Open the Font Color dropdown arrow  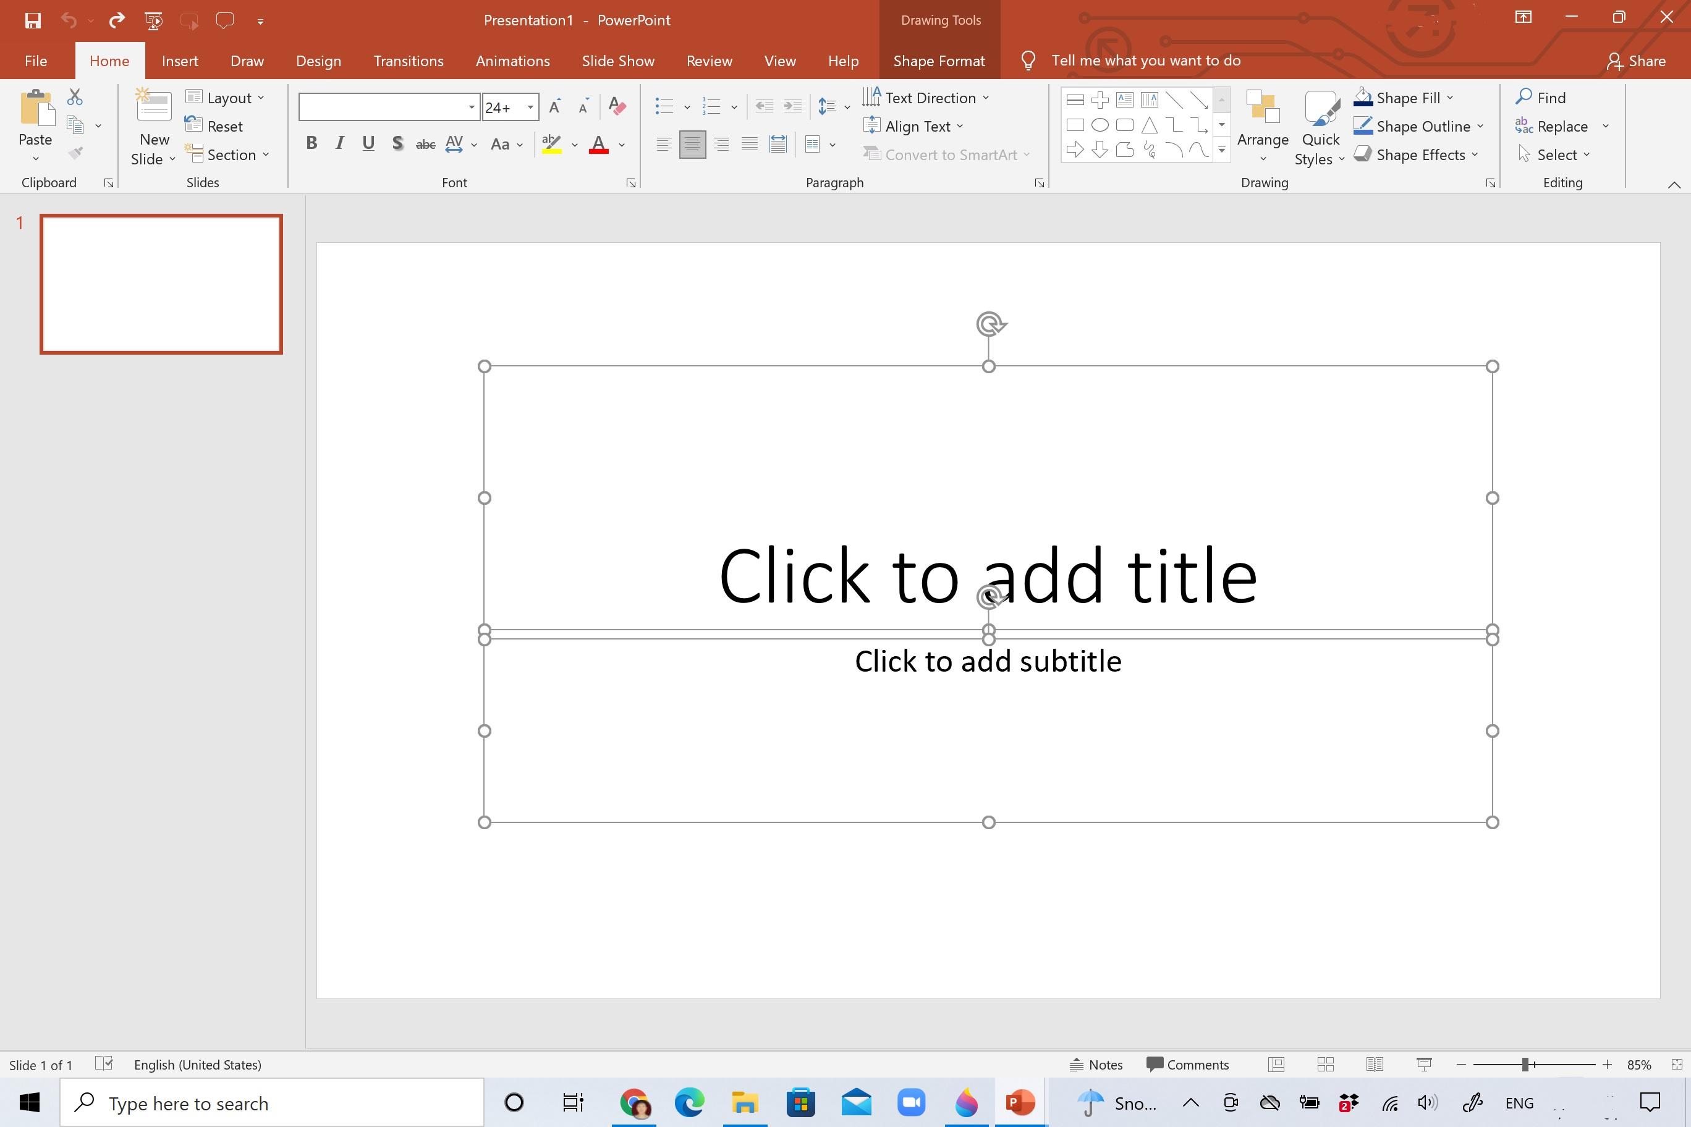point(621,145)
